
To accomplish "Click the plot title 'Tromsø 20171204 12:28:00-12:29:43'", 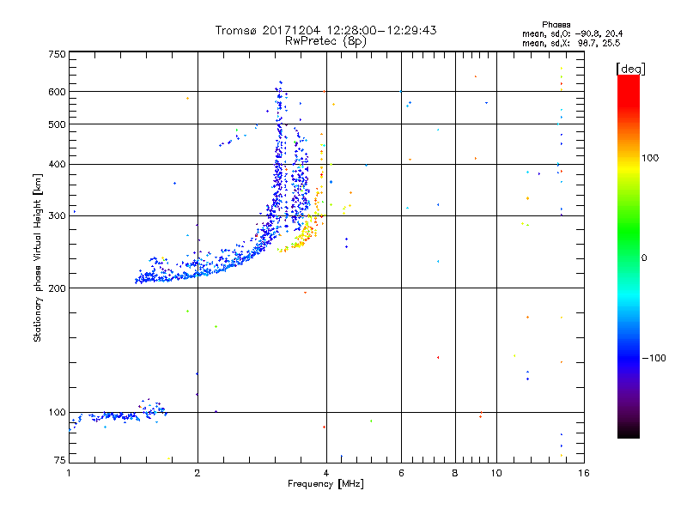I will (325, 30).
